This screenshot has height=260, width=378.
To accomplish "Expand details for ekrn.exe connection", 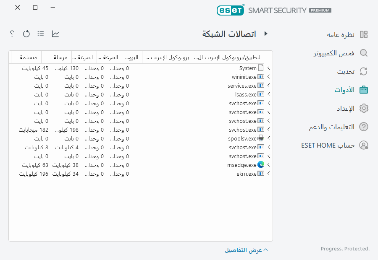I will click(x=268, y=174).
